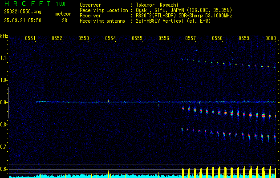Click the 0554 time marker

pos(110,39)
